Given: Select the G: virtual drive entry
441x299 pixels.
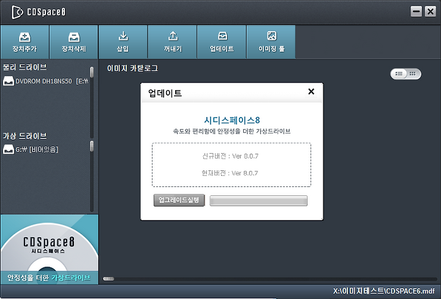Looking at the screenshot, I should point(31,149).
